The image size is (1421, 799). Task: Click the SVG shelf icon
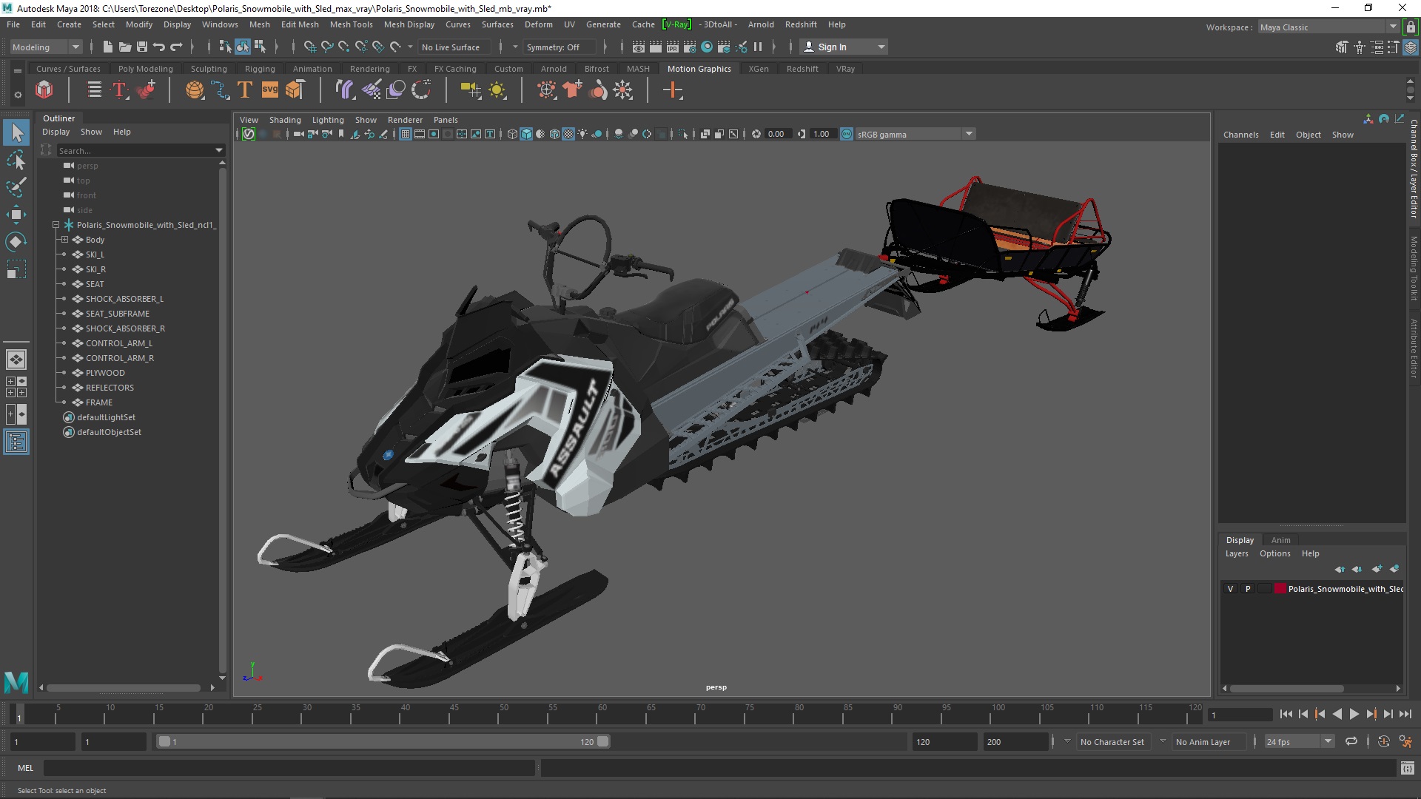point(269,90)
